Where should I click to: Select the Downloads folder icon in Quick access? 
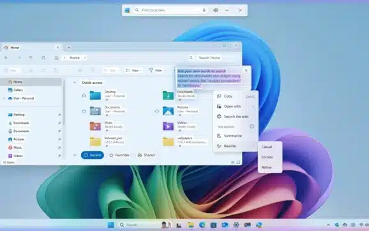click(168, 95)
